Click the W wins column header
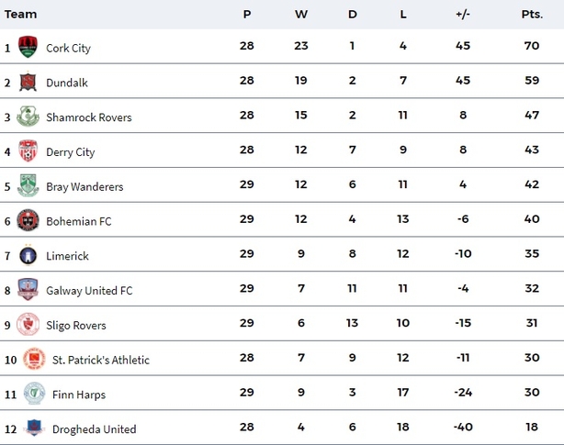This screenshot has height=445, width=564. [x=300, y=14]
